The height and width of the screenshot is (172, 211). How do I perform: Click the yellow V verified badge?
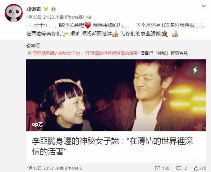click(46, 9)
